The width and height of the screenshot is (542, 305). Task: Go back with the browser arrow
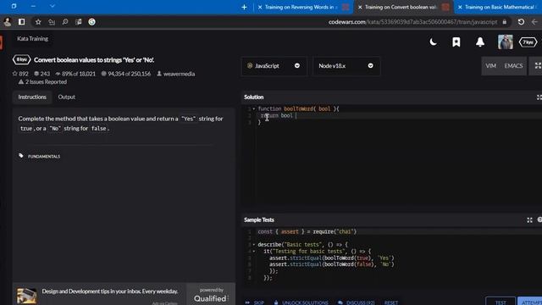pos(534,22)
